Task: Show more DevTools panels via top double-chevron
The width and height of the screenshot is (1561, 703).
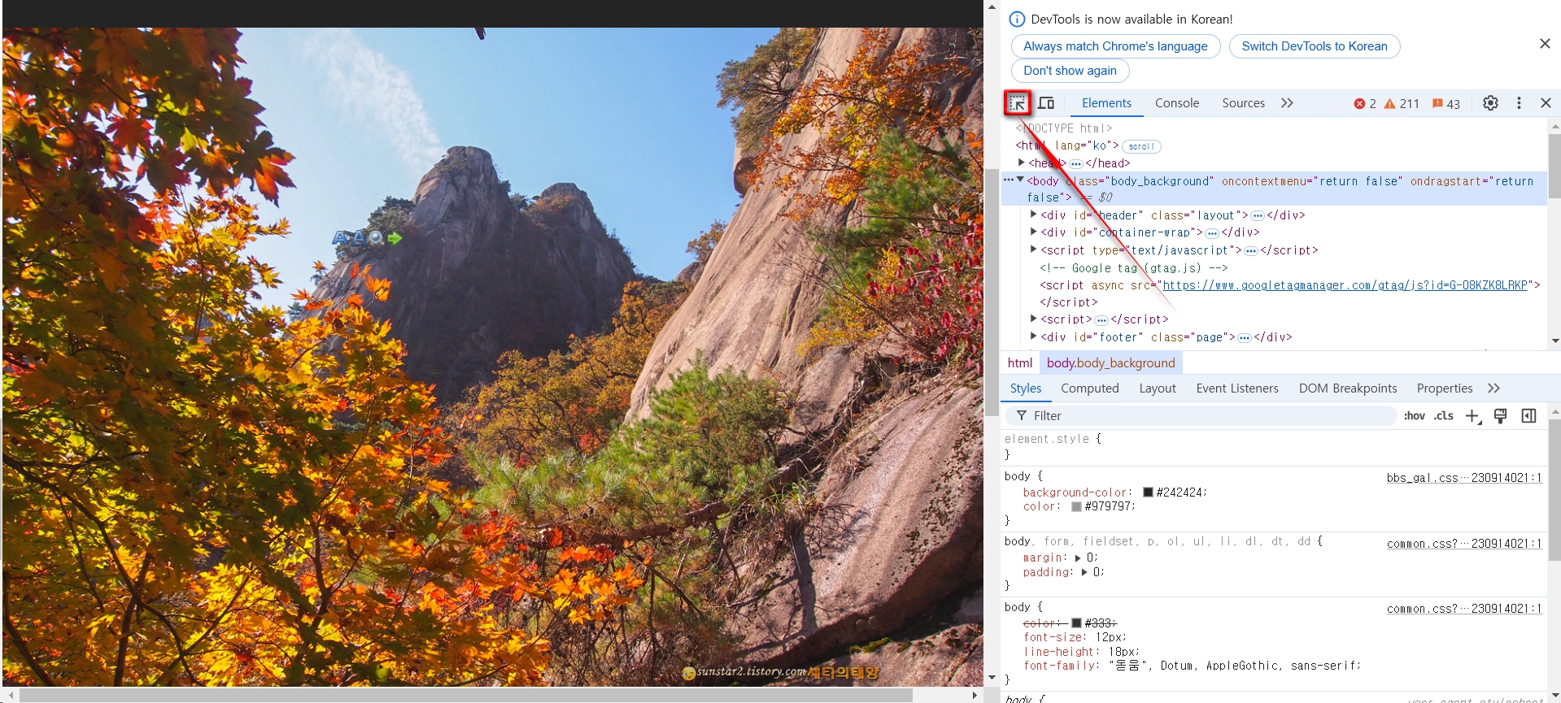Action: (x=1287, y=103)
